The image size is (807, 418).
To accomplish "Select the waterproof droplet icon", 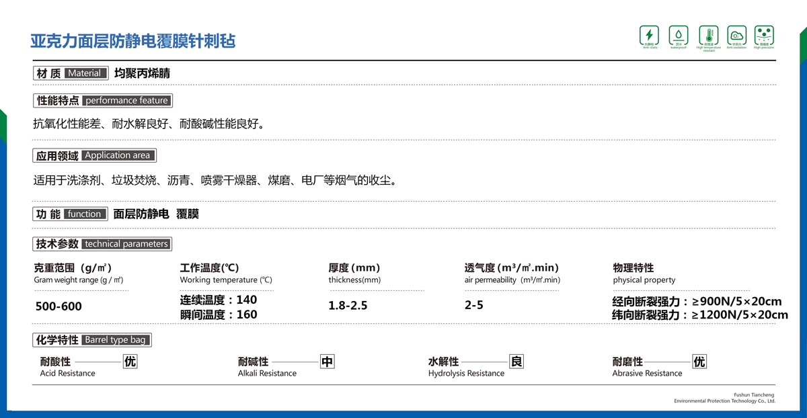I will click(x=678, y=35).
